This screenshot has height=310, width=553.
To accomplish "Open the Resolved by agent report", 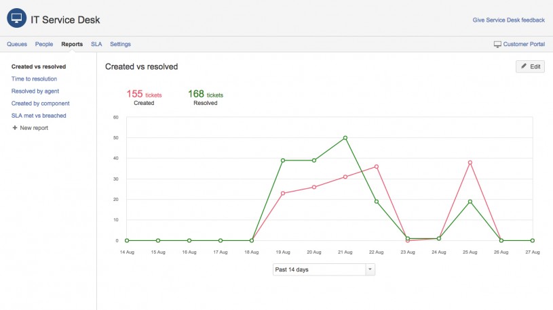I will coord(35,91).
